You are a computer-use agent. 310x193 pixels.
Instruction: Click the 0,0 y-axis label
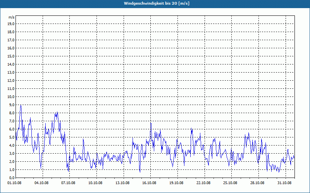click(12, 178)
